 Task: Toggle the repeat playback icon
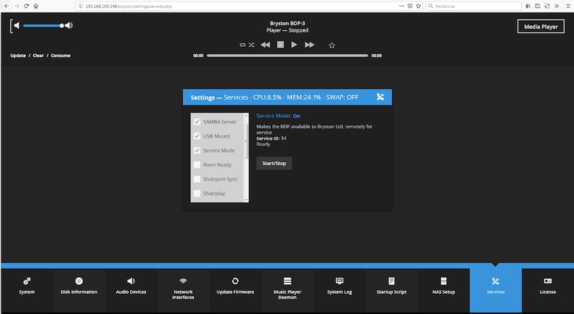242,45
